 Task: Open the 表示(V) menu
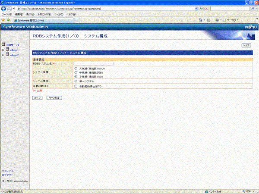coord(30,15)
